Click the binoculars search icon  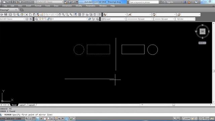coord(161,2)
